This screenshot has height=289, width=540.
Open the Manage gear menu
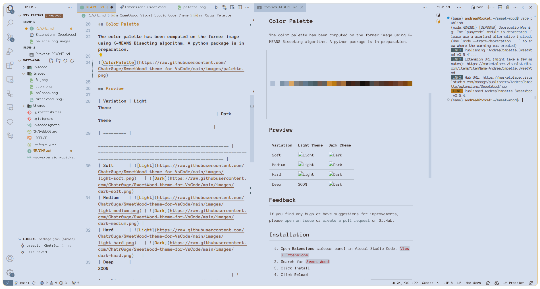10,273
